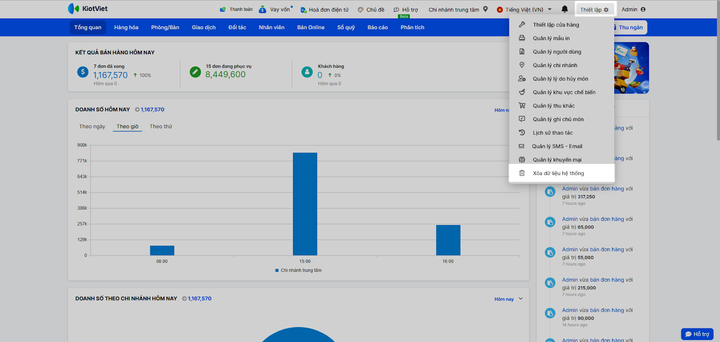The image size is (720, 342).
Task: Switch chart view to Theo thứ
Action: [161, 126]
